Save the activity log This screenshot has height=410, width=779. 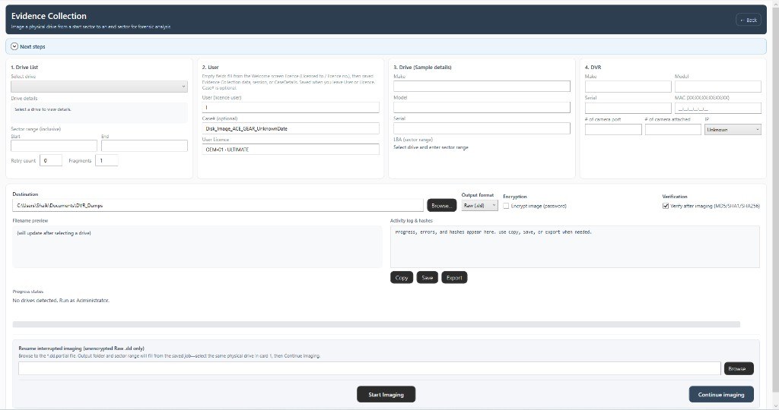[x=428, y=278]
